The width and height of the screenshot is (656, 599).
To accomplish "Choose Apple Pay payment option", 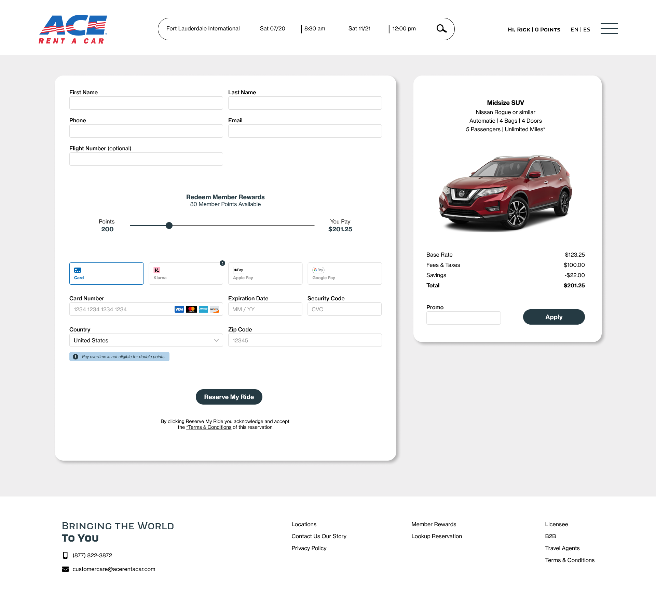I will coord(265,273).
